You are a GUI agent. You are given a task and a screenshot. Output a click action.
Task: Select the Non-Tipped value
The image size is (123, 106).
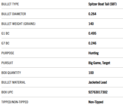coord(96,102)
